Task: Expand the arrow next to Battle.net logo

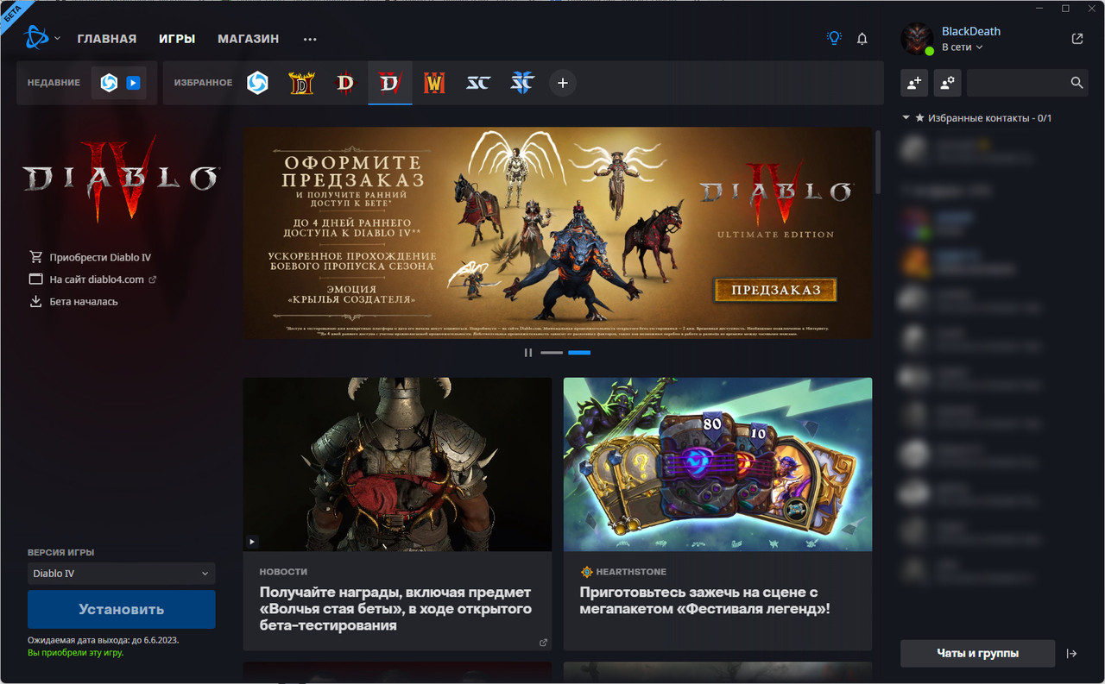Action: (x=57, y=39)
